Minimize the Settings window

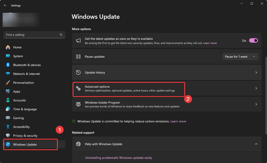(x=241, y=4)
